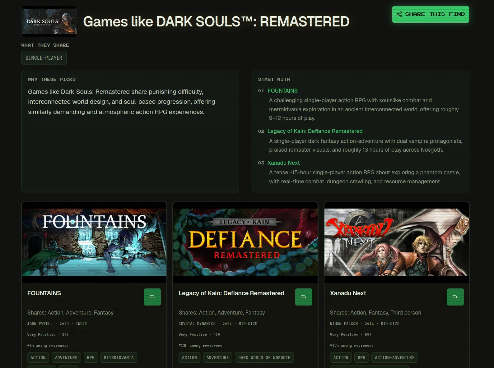Click Shares: Action, Fantasy, Third person text
Screen dimensions: 494x368
tap(375, 313)
